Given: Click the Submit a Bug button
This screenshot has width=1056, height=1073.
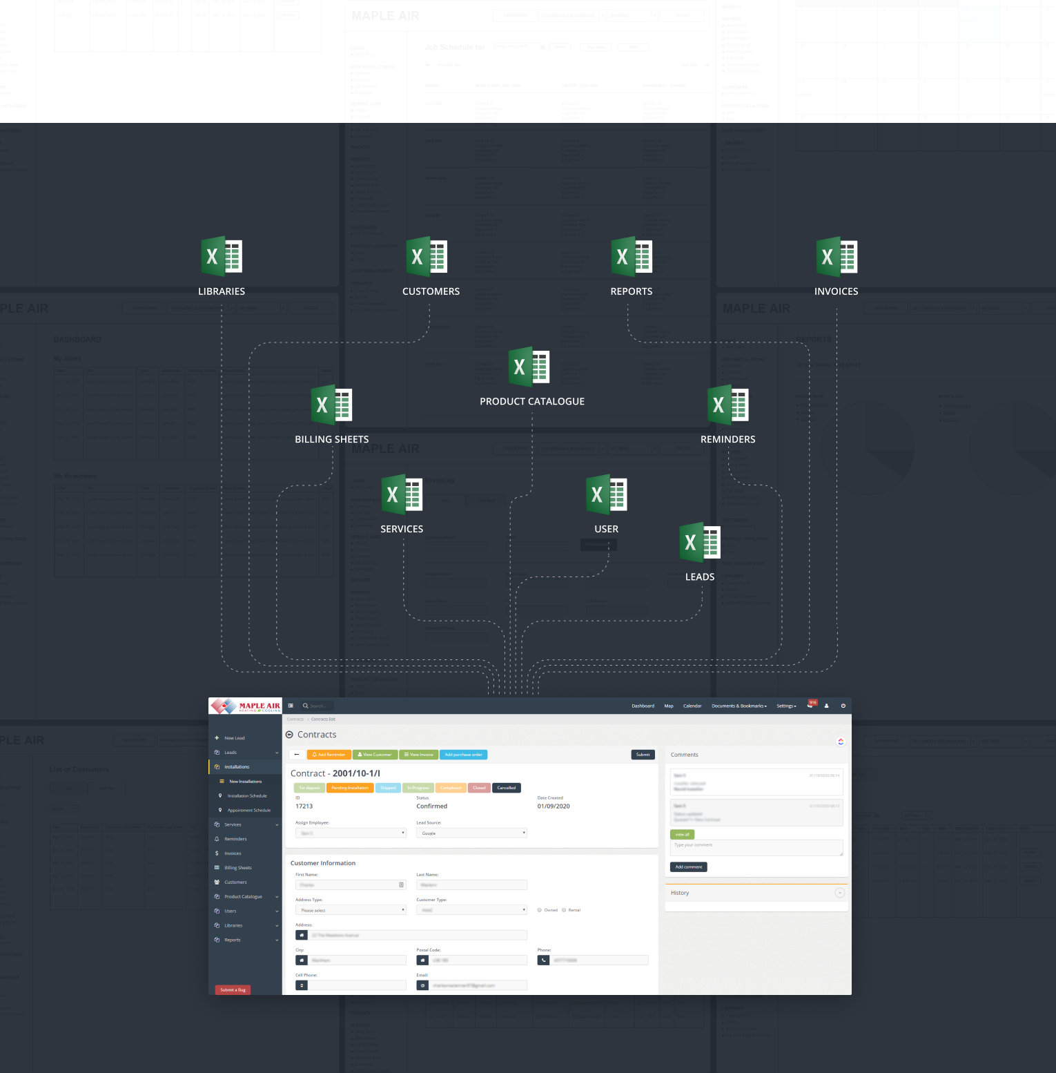Looking at the screenshot, I should (x=233, y=990).
